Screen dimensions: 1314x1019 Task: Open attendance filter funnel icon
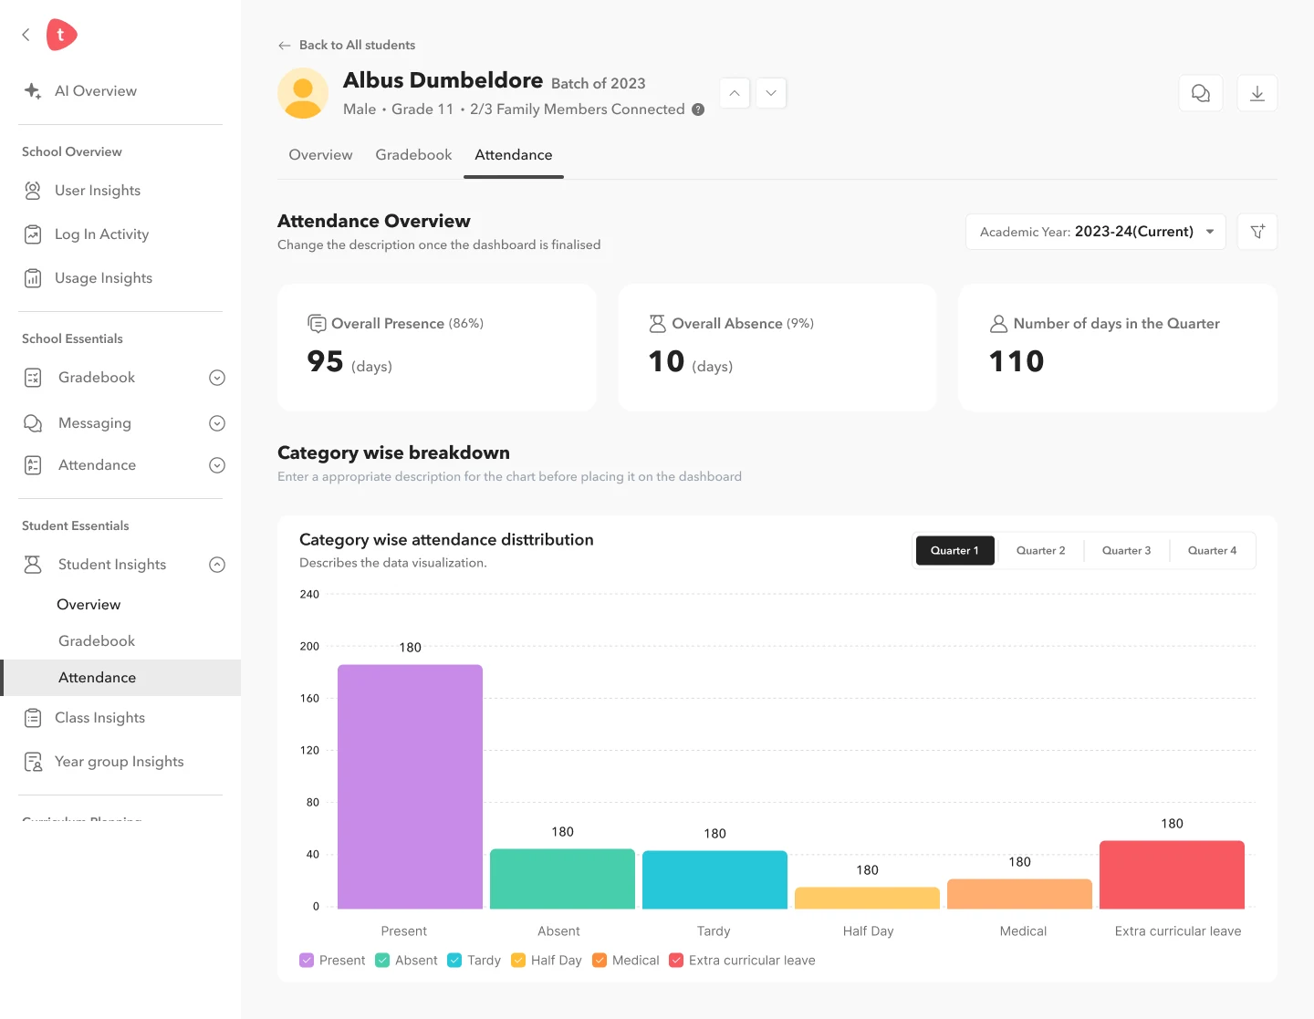[x=1257, y=232]
